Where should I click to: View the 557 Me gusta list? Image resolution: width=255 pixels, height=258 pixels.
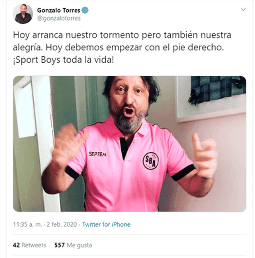(73, 245)
